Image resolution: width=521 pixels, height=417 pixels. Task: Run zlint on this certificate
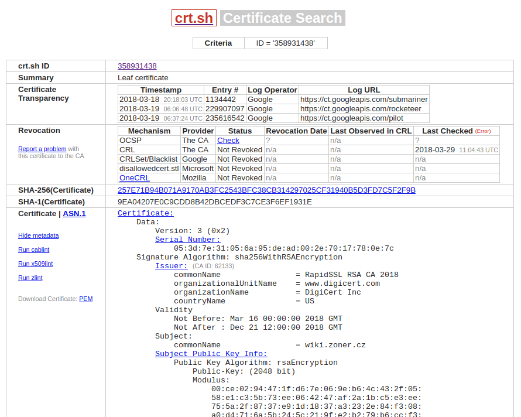tap(30, 278)
